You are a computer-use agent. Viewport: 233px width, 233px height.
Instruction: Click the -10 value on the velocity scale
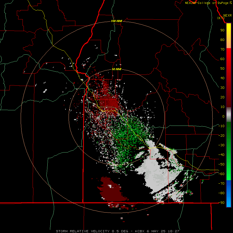pyautogui.click(x=221, y=126)
